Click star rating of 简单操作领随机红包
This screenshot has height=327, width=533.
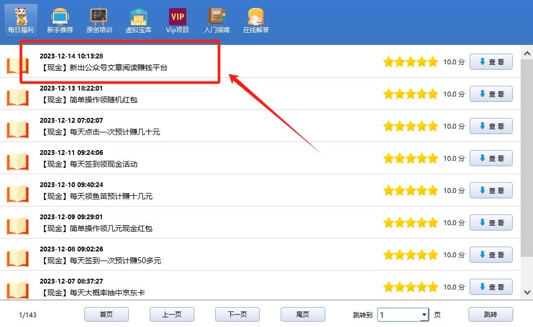(411, 94)
